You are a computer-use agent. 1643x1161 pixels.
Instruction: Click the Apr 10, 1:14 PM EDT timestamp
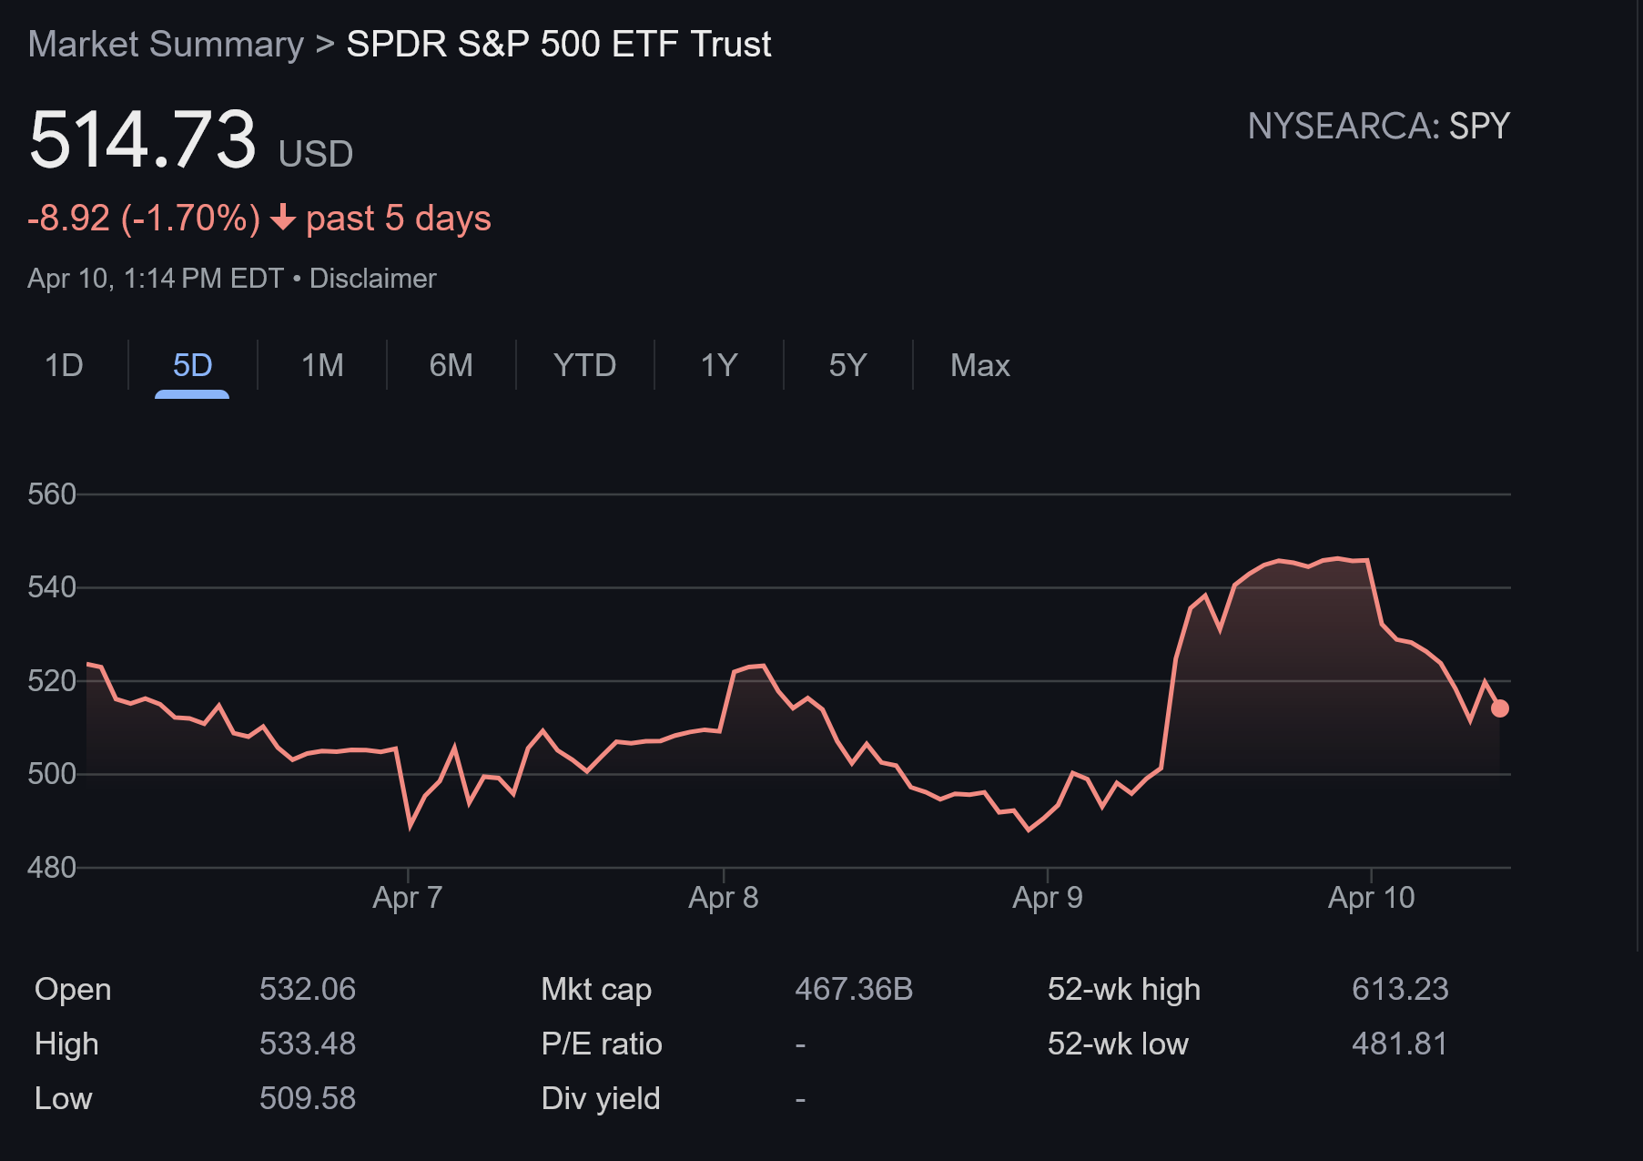pos(156,278)
